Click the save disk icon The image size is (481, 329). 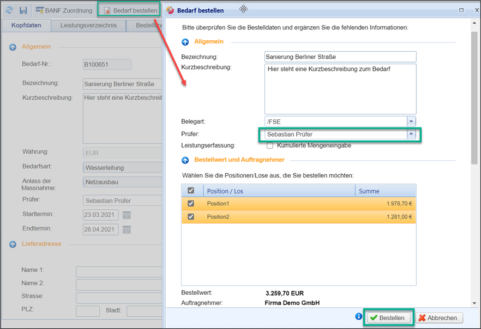[x=23, y=10]
